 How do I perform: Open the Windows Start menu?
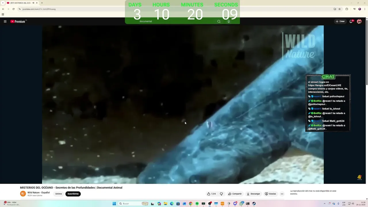tap(114, 204)
